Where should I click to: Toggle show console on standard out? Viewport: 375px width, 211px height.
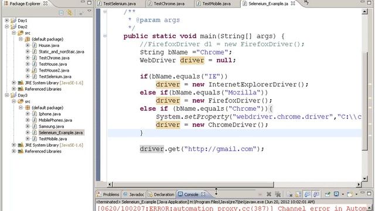(307, 194)
